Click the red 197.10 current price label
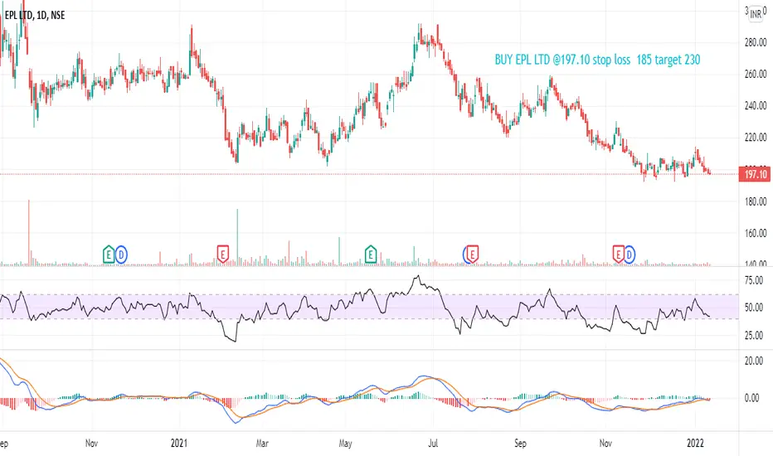Image resolution: width=773 pixels, height=456 pixels. [755, 174]
